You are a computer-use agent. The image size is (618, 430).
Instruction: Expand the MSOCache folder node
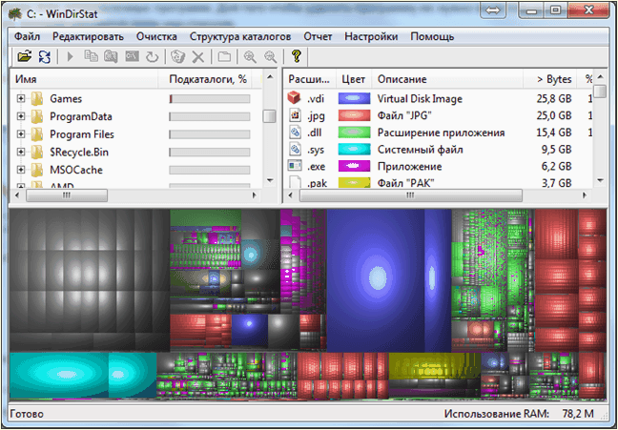[x=21, y=170]
